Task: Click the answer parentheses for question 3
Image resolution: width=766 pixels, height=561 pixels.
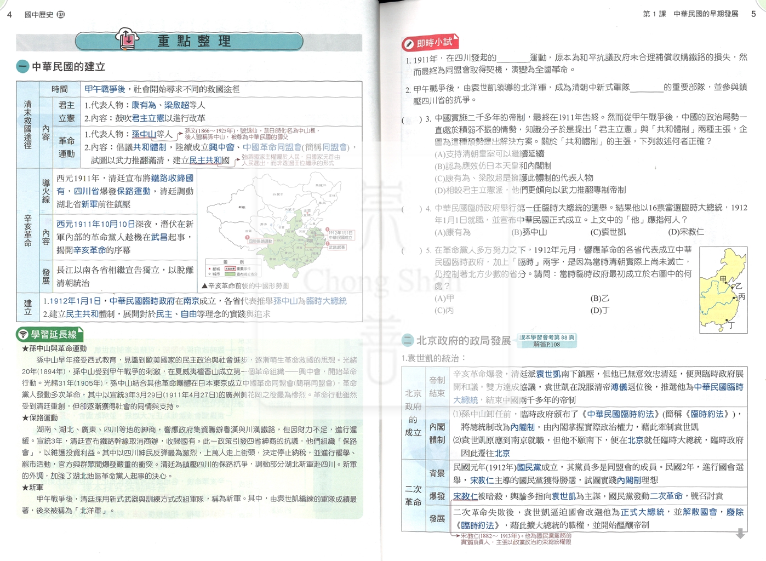Action: [x=412, y=118]
